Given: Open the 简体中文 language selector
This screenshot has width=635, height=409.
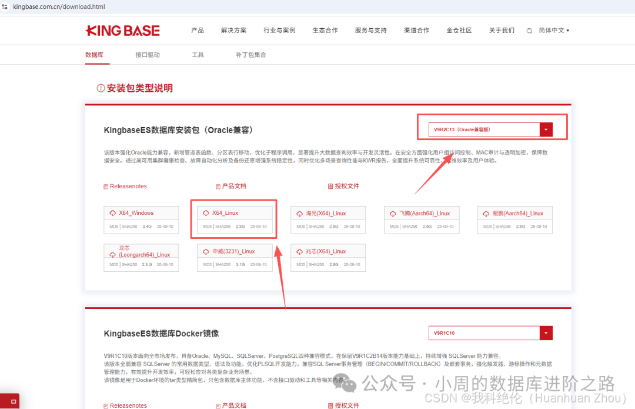Looking at the screenshot, I should pyautogui.click(x=554, y=31).
